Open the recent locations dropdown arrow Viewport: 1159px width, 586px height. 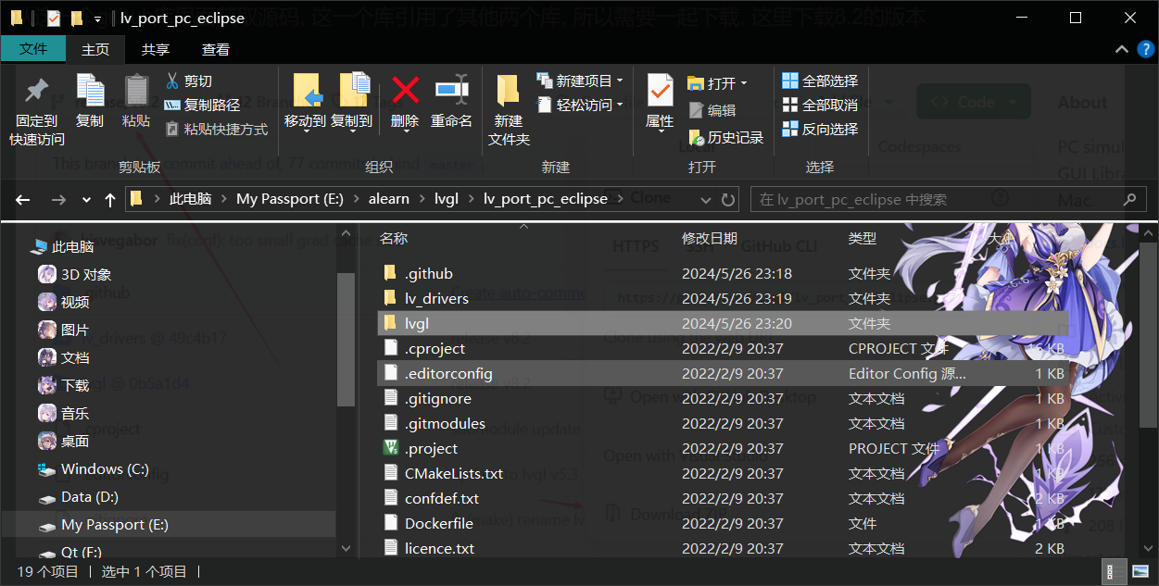86,199
